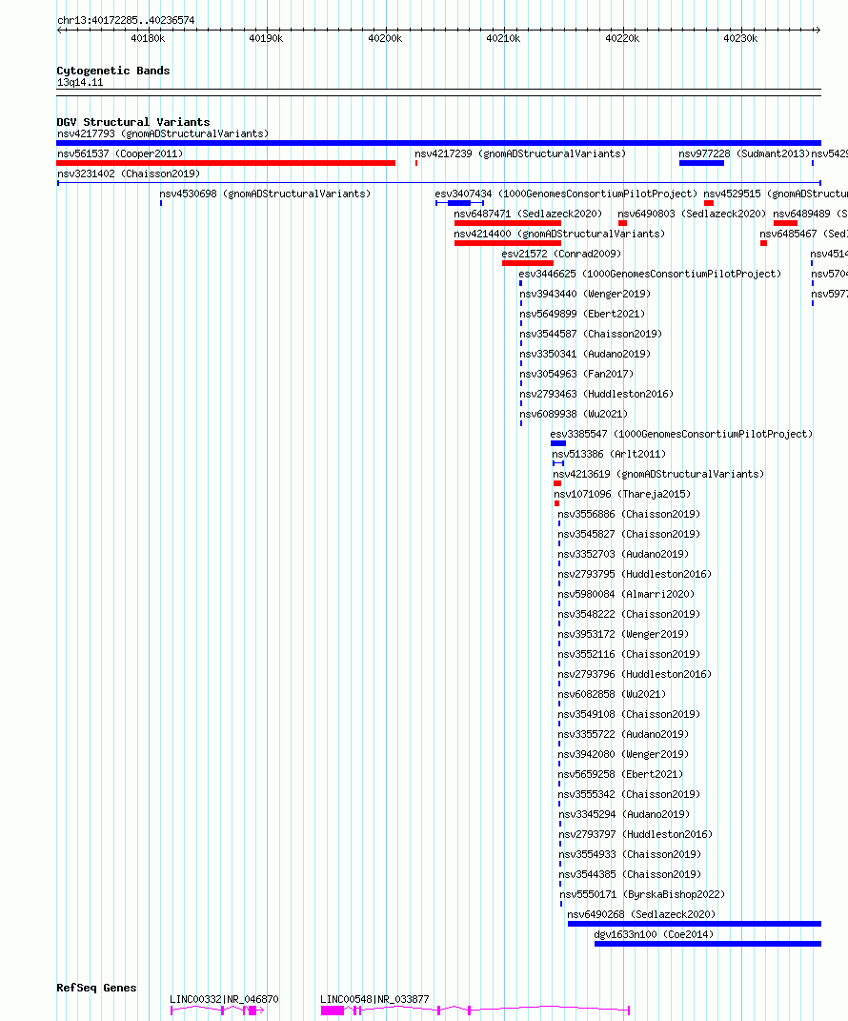Open nsv3555342 (Chaisson2019)
This screenshot has width=848, height=1021.
tap(629, 794)
